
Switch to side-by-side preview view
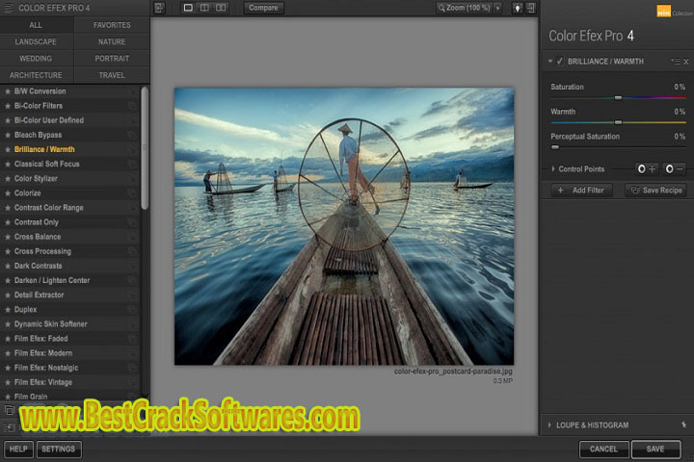(x=221, y=8)
